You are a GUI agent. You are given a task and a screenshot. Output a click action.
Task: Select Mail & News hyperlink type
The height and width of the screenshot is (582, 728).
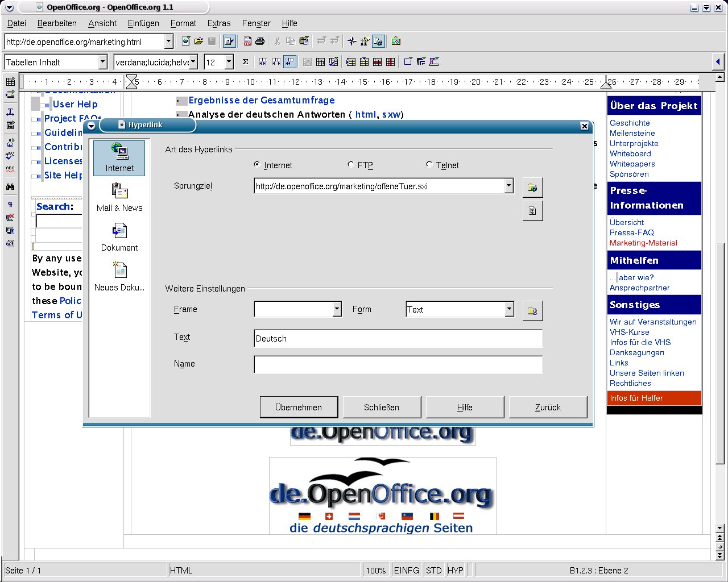(119, 197)
